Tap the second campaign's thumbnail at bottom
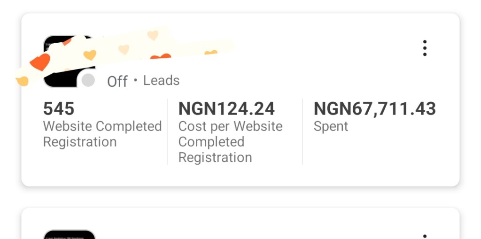The height and width of the screenshot is (239, 481). [x=70, y=234]
